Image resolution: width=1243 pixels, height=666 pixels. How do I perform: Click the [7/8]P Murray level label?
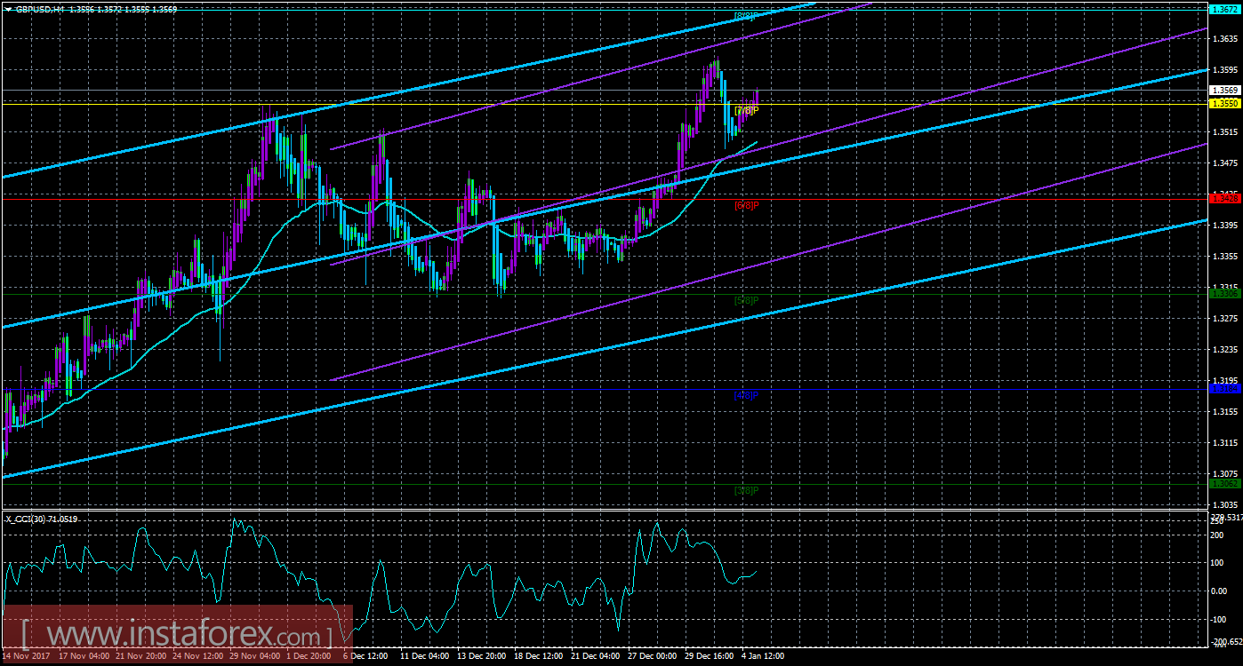[745, 111]
